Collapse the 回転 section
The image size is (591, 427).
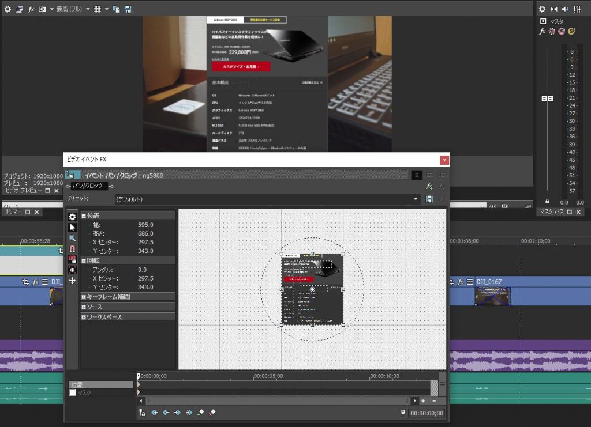pos(84,260)
